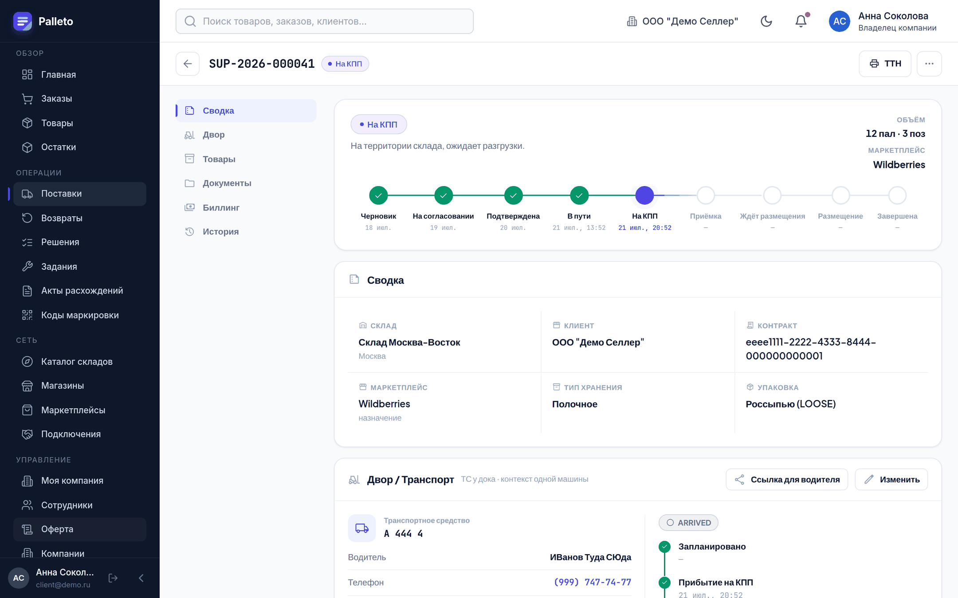
Task: Click the Изменить edit button
Action: point(891,479)
